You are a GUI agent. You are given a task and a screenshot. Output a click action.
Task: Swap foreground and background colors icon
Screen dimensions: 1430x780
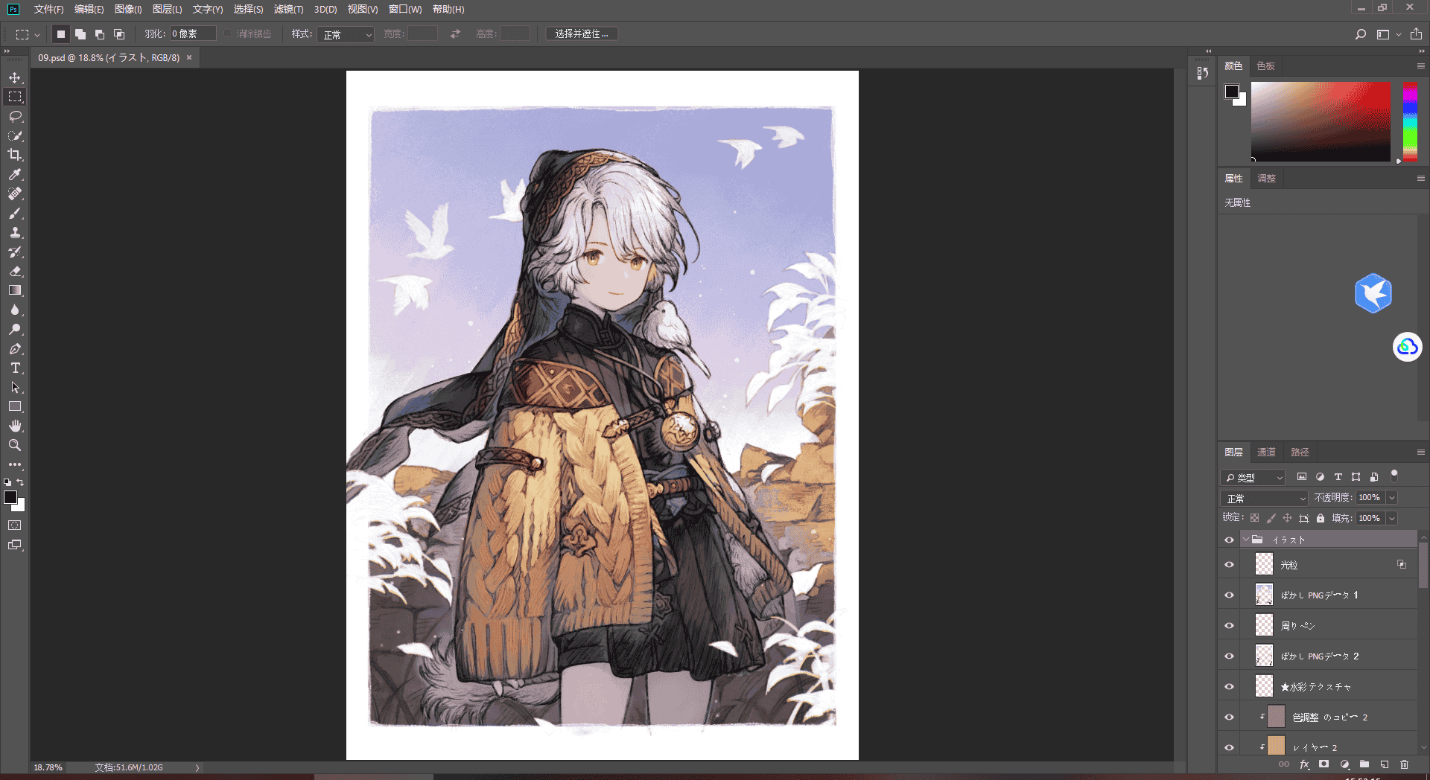[20, 482]
